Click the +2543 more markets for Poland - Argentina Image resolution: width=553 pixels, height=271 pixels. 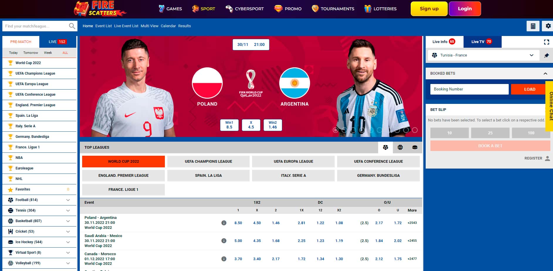412,223
